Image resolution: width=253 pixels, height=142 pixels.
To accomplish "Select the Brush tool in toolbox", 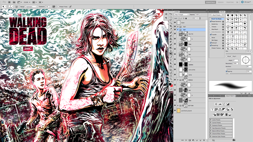I will point(171,36).
